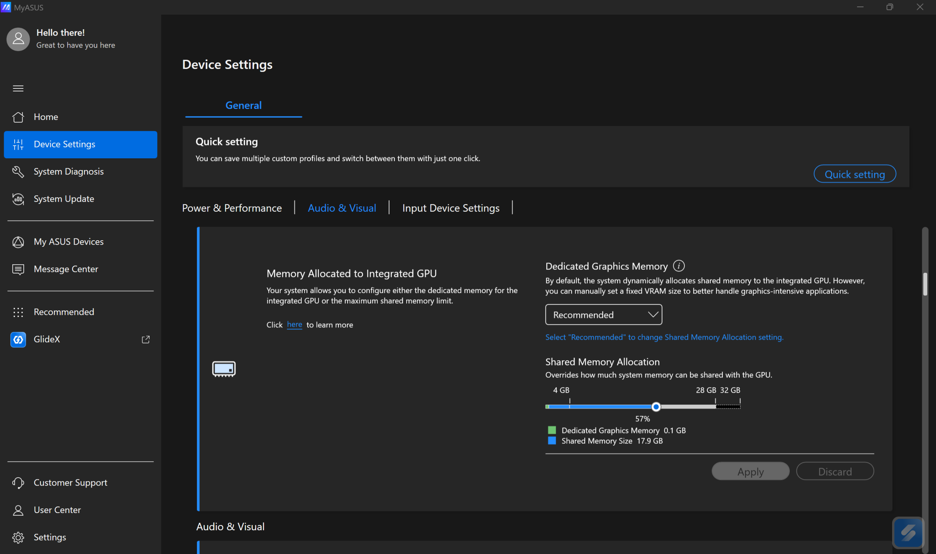Open My ASUS Devices page
This screenshot has height=554, width=936.
click(68, 242)
